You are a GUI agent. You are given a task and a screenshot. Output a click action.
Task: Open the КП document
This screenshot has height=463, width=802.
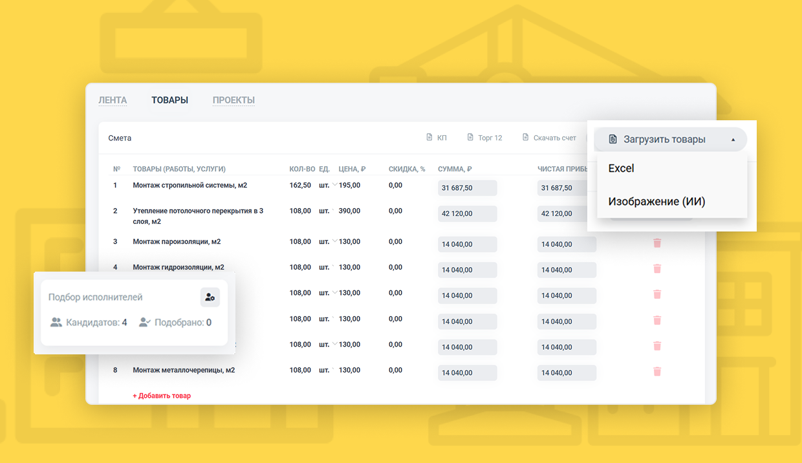click(437, 138)
